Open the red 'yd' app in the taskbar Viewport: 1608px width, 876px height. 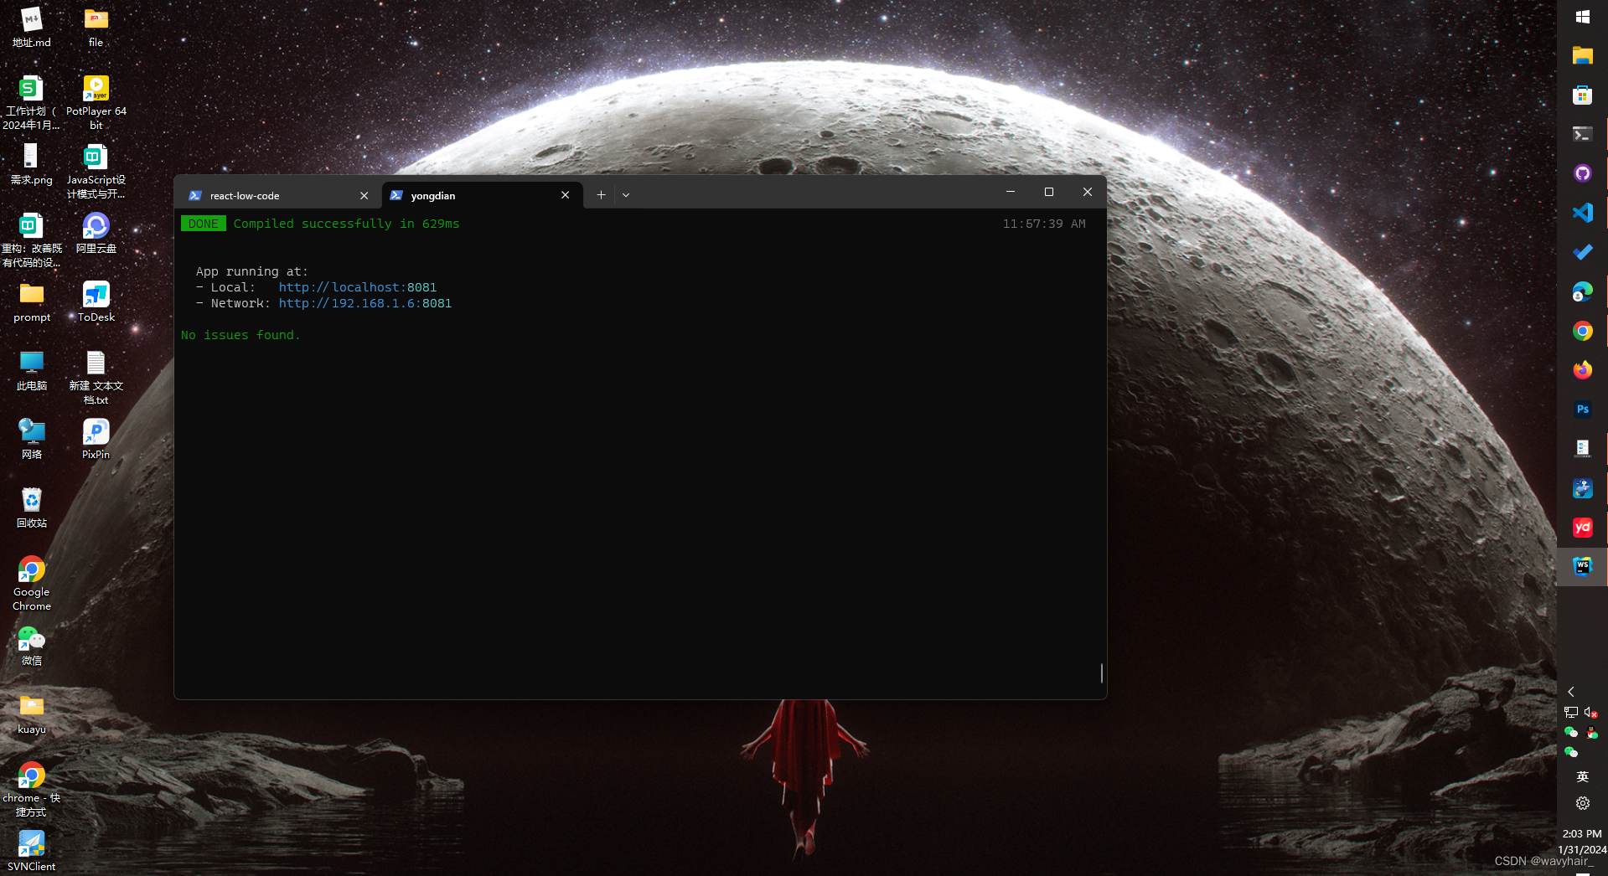tap(1582, 528)
